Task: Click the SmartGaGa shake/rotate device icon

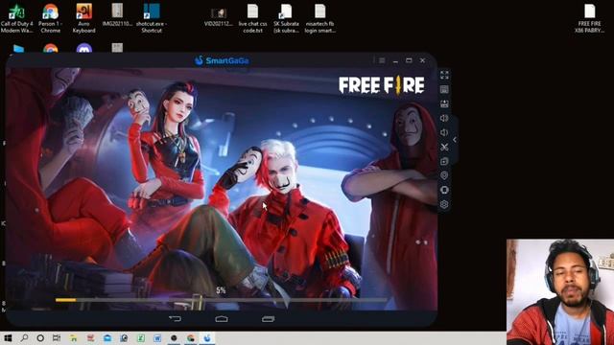Action: (x=444, y=190)
